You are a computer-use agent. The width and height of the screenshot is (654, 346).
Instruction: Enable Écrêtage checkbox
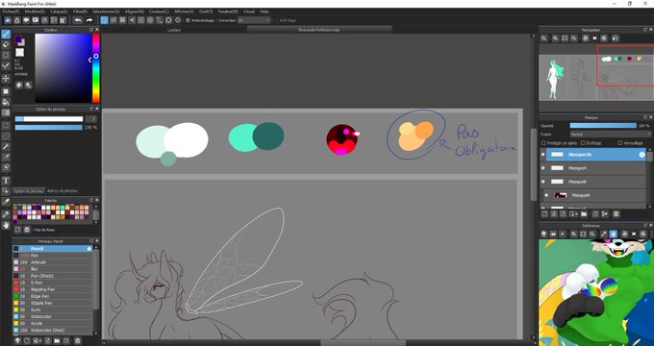pyautogui.click(x=583, y=143)
